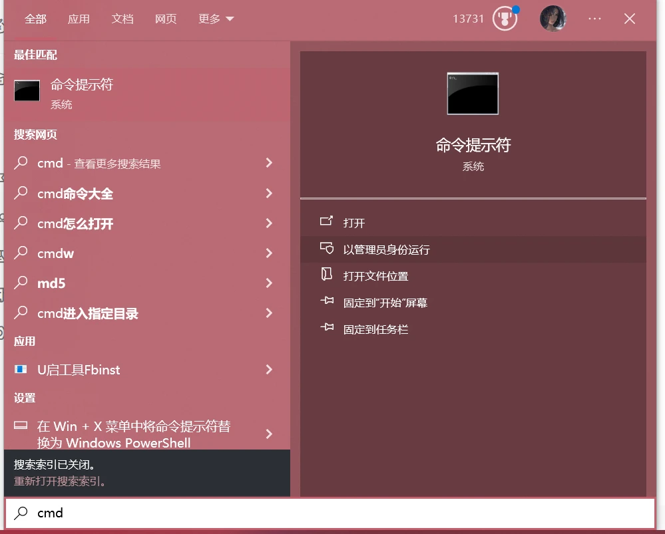Click the file location icon for 打开文件位置
Viewport: 665px width, 534px height.
click(327, 274)
